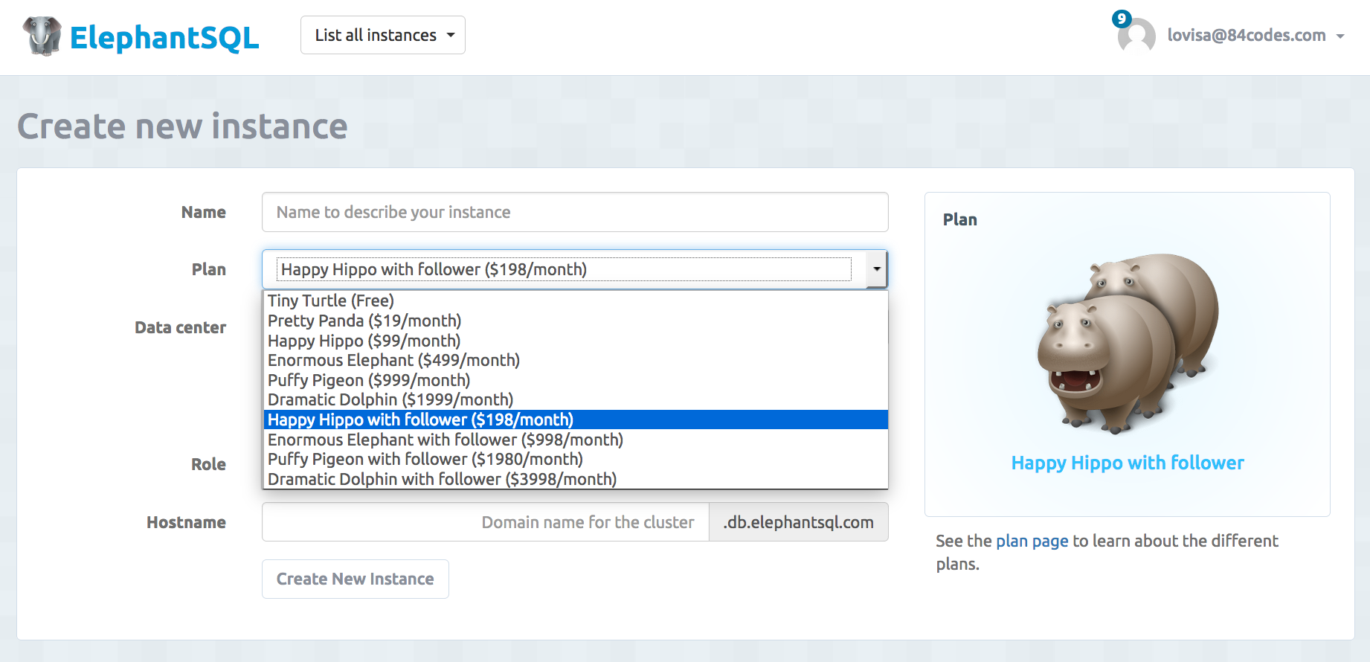Image resolution: width=1370 pixels, height=662 pixels.
Task: Open the plan page link
Action: [1032, 541]
